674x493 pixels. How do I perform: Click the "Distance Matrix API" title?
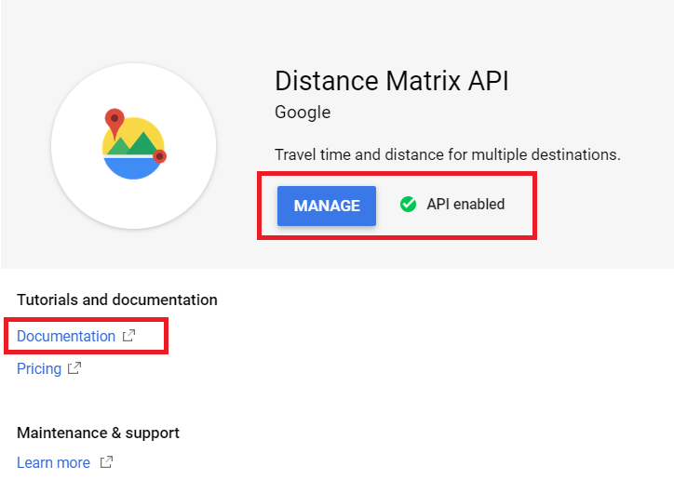point(392,81)
